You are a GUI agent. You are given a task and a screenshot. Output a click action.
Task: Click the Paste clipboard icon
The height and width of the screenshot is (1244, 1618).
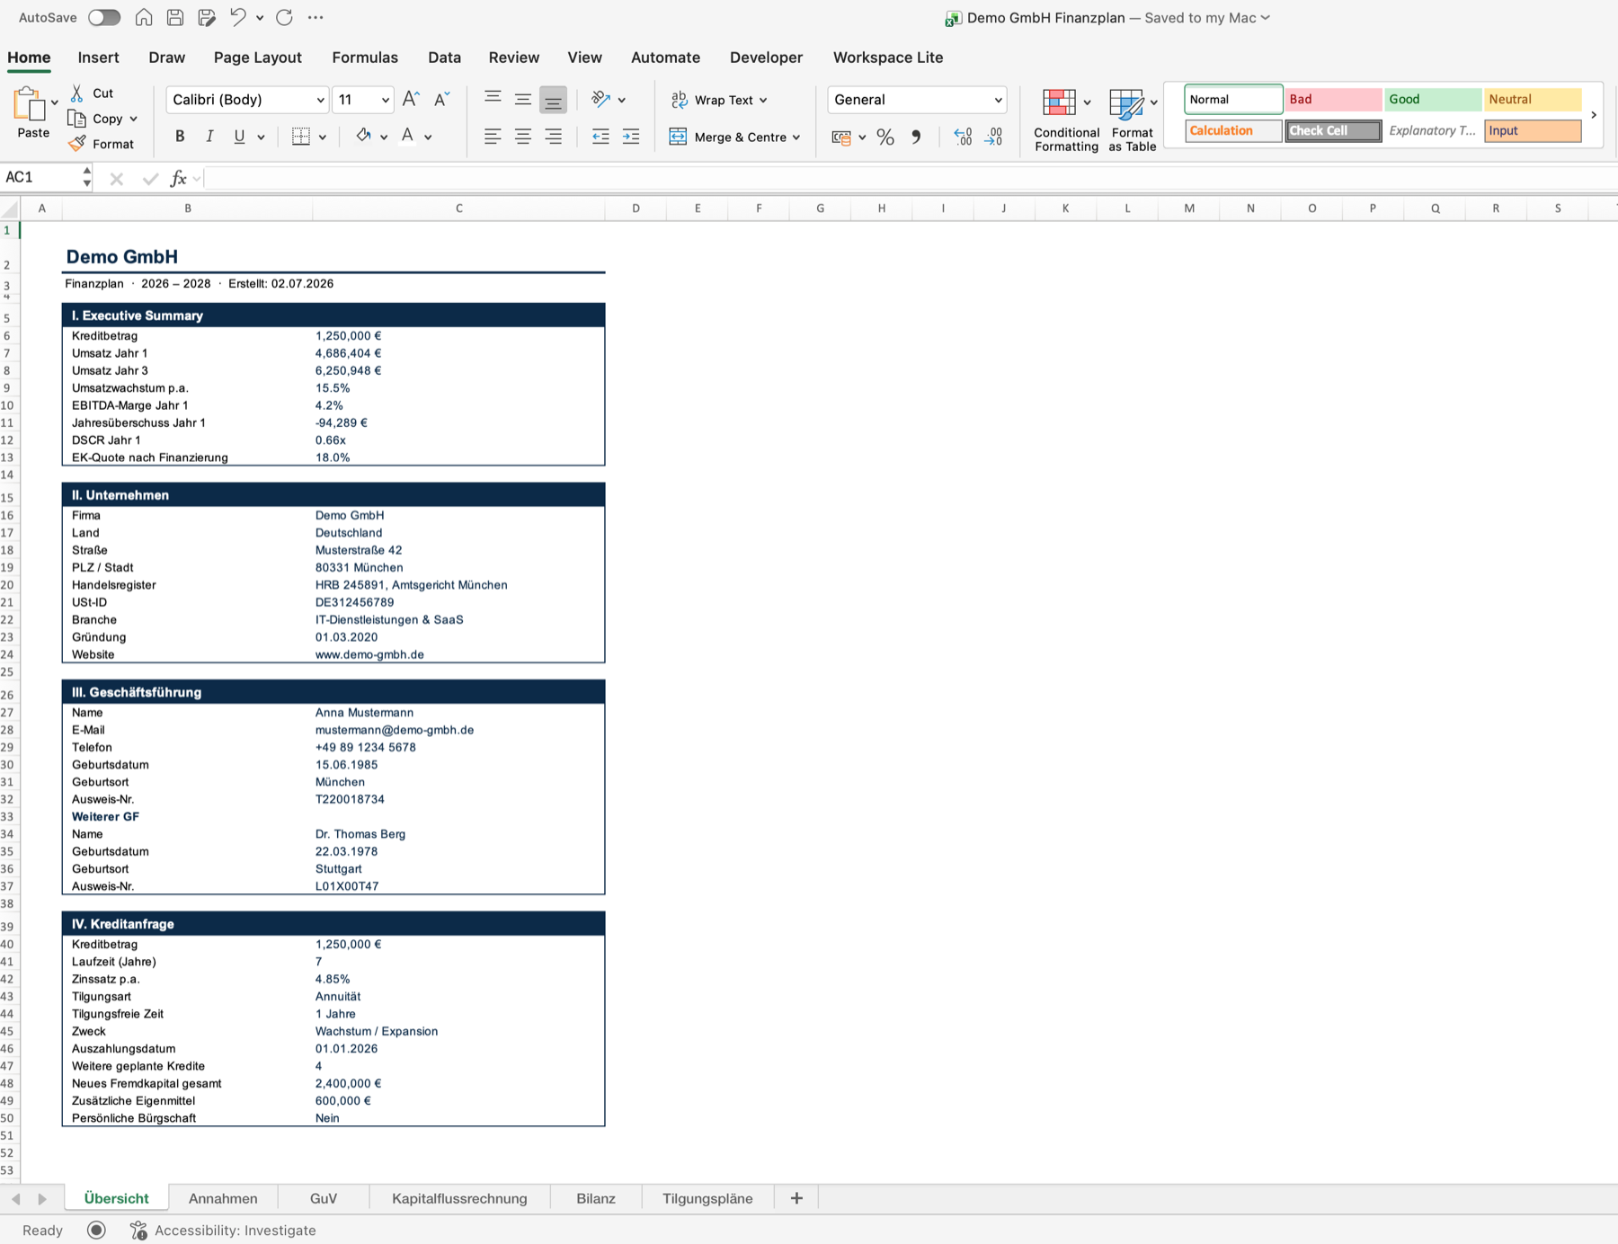pyautogui.click(x=30, y=104)
